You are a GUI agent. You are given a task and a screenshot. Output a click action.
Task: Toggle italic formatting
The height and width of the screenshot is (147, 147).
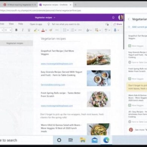pyautogui.click(x=23, y=30)
